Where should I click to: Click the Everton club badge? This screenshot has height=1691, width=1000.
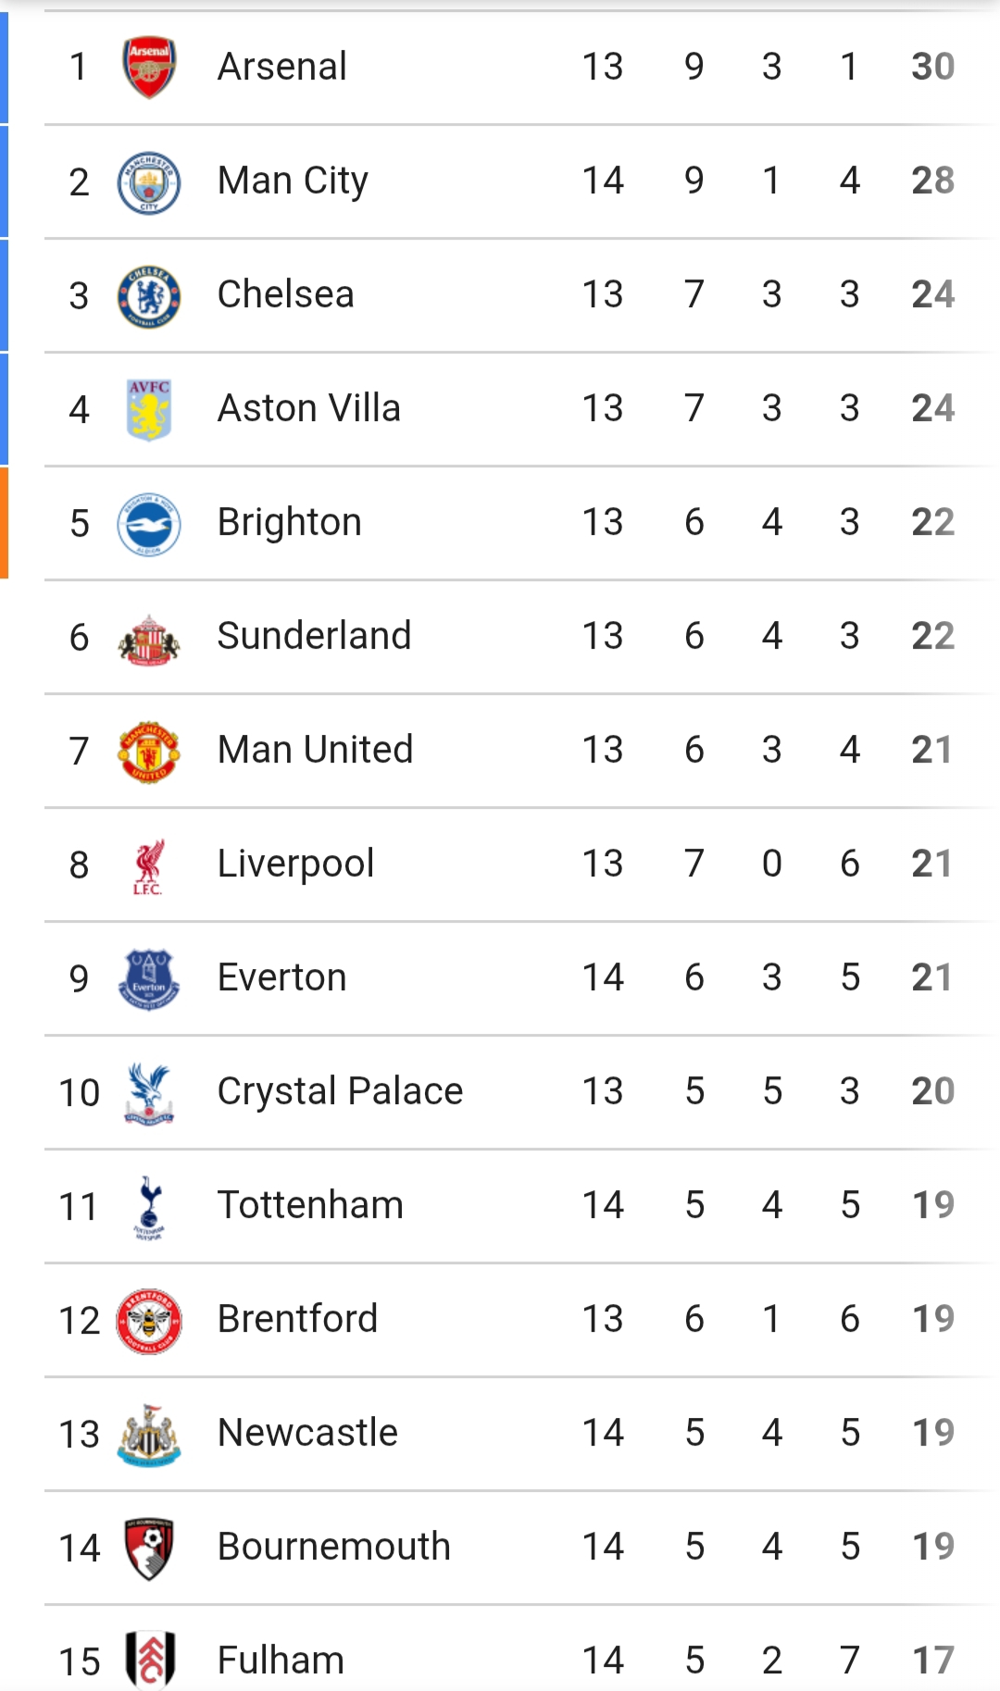149,979
